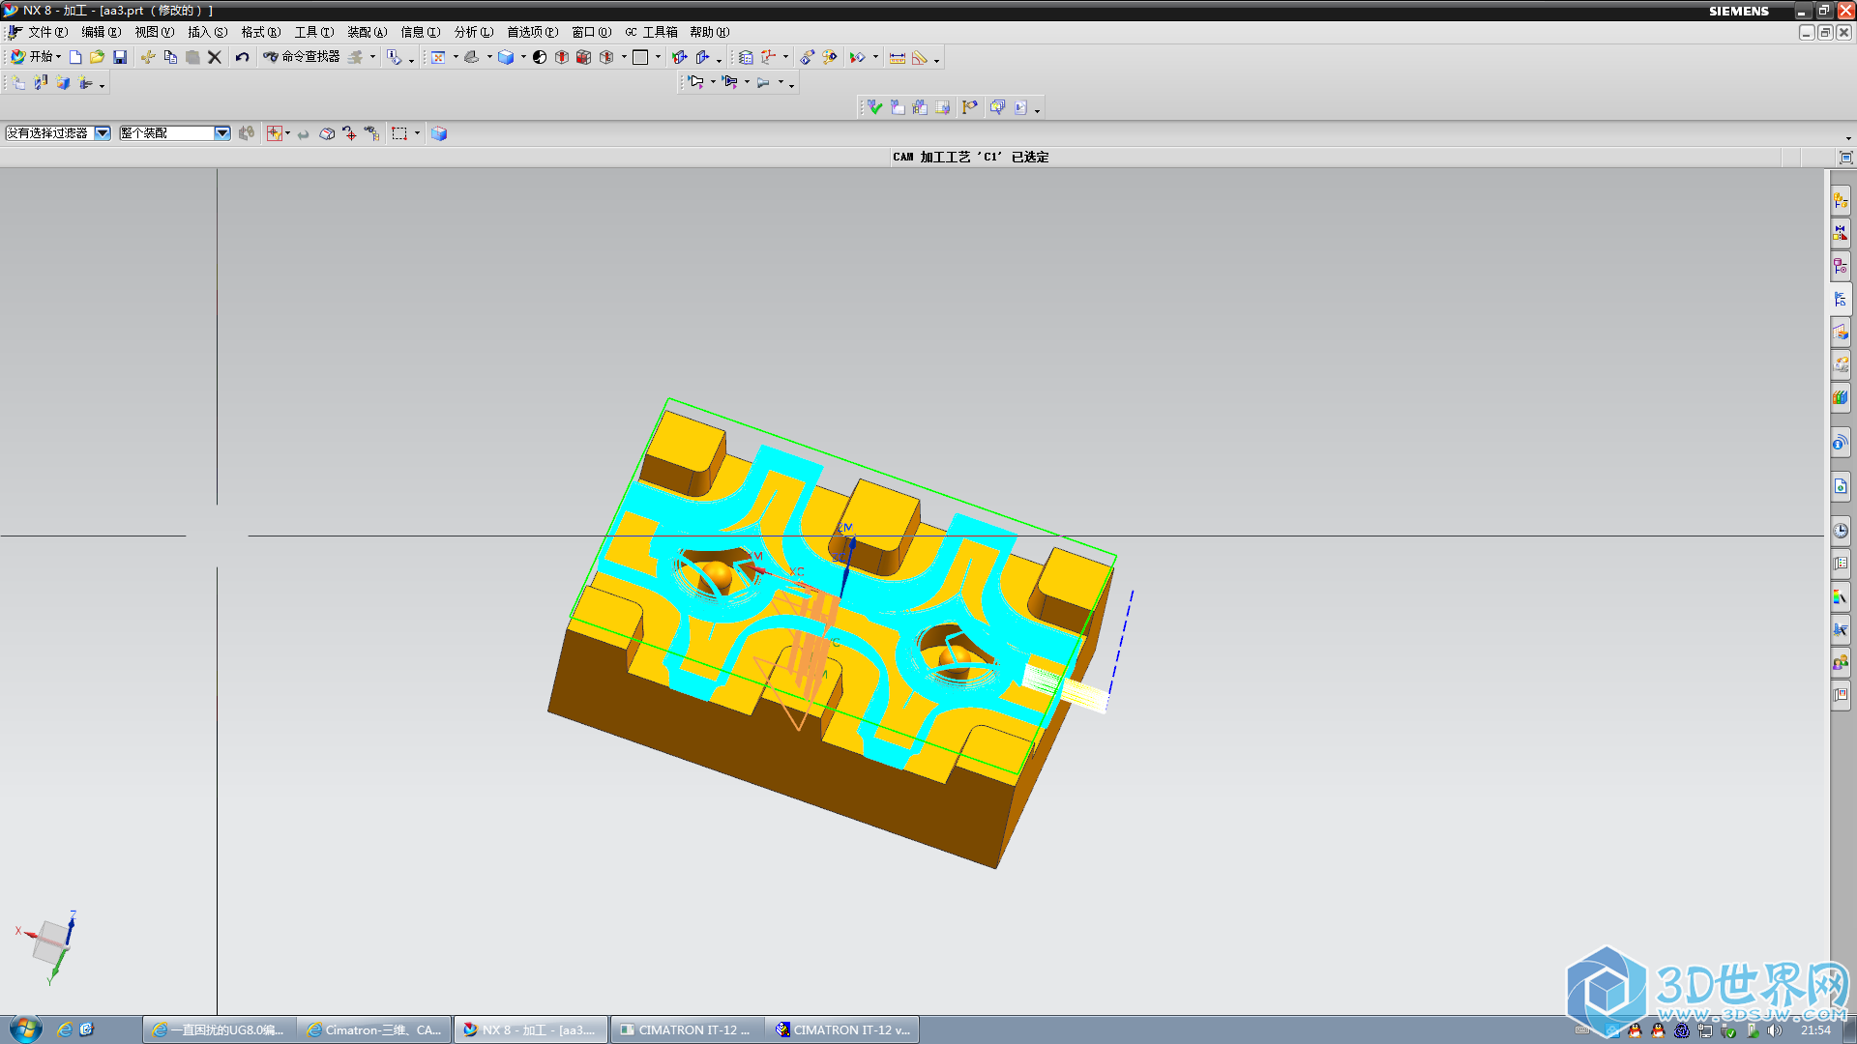Viewport: 1857px width, 1044px height.
Task: Click the Measure Distance ruler icon
Action: click(x=897, y=58)
